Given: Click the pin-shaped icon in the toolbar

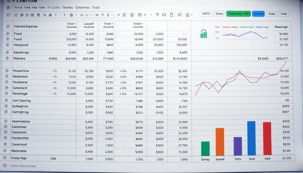Looking at the screenshot, I should point(157,15).
